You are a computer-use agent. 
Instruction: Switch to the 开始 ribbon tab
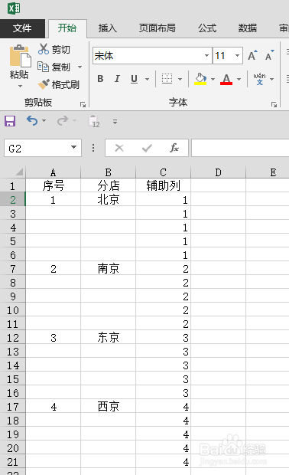(67, 28)
